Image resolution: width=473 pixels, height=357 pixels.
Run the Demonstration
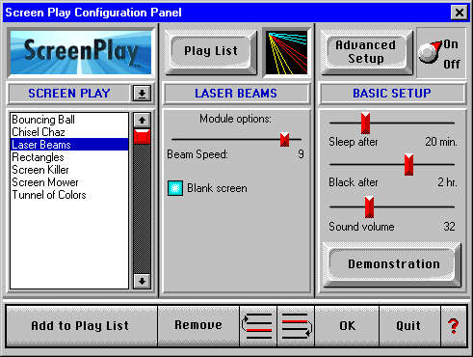pyautogui.click(x=393, y=264)
